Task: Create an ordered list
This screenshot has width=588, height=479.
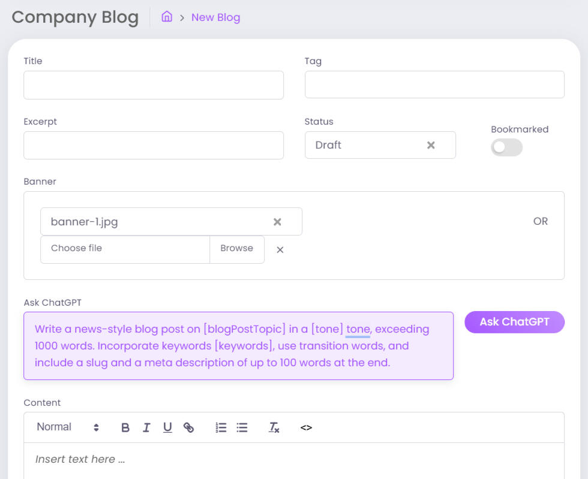Action: (x=221, y=427)
